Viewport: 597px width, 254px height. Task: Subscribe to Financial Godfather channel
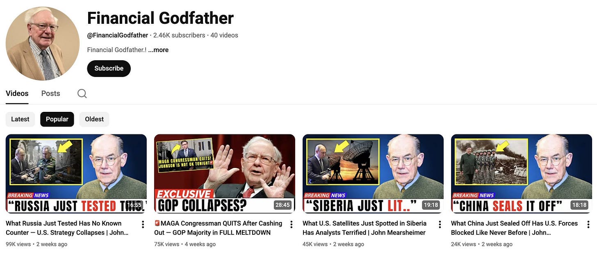point(109,68)
